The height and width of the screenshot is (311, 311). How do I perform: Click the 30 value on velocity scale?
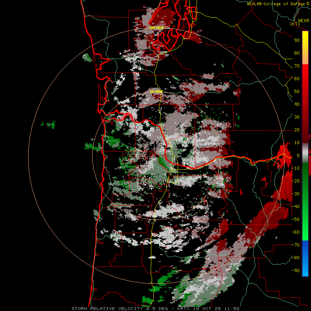(297, 117)
